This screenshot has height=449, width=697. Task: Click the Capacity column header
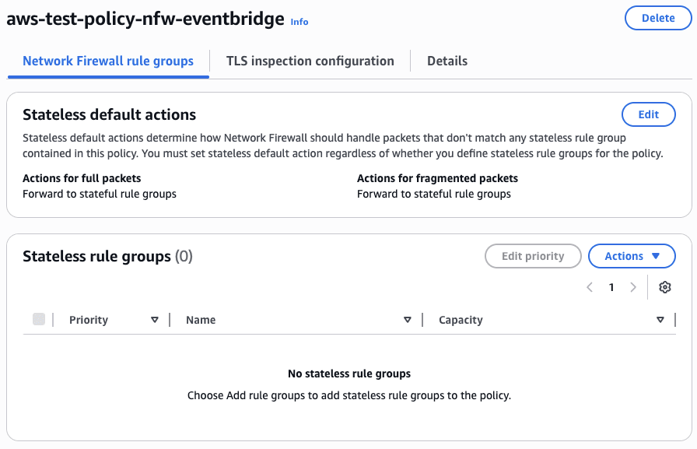point(461,320)
